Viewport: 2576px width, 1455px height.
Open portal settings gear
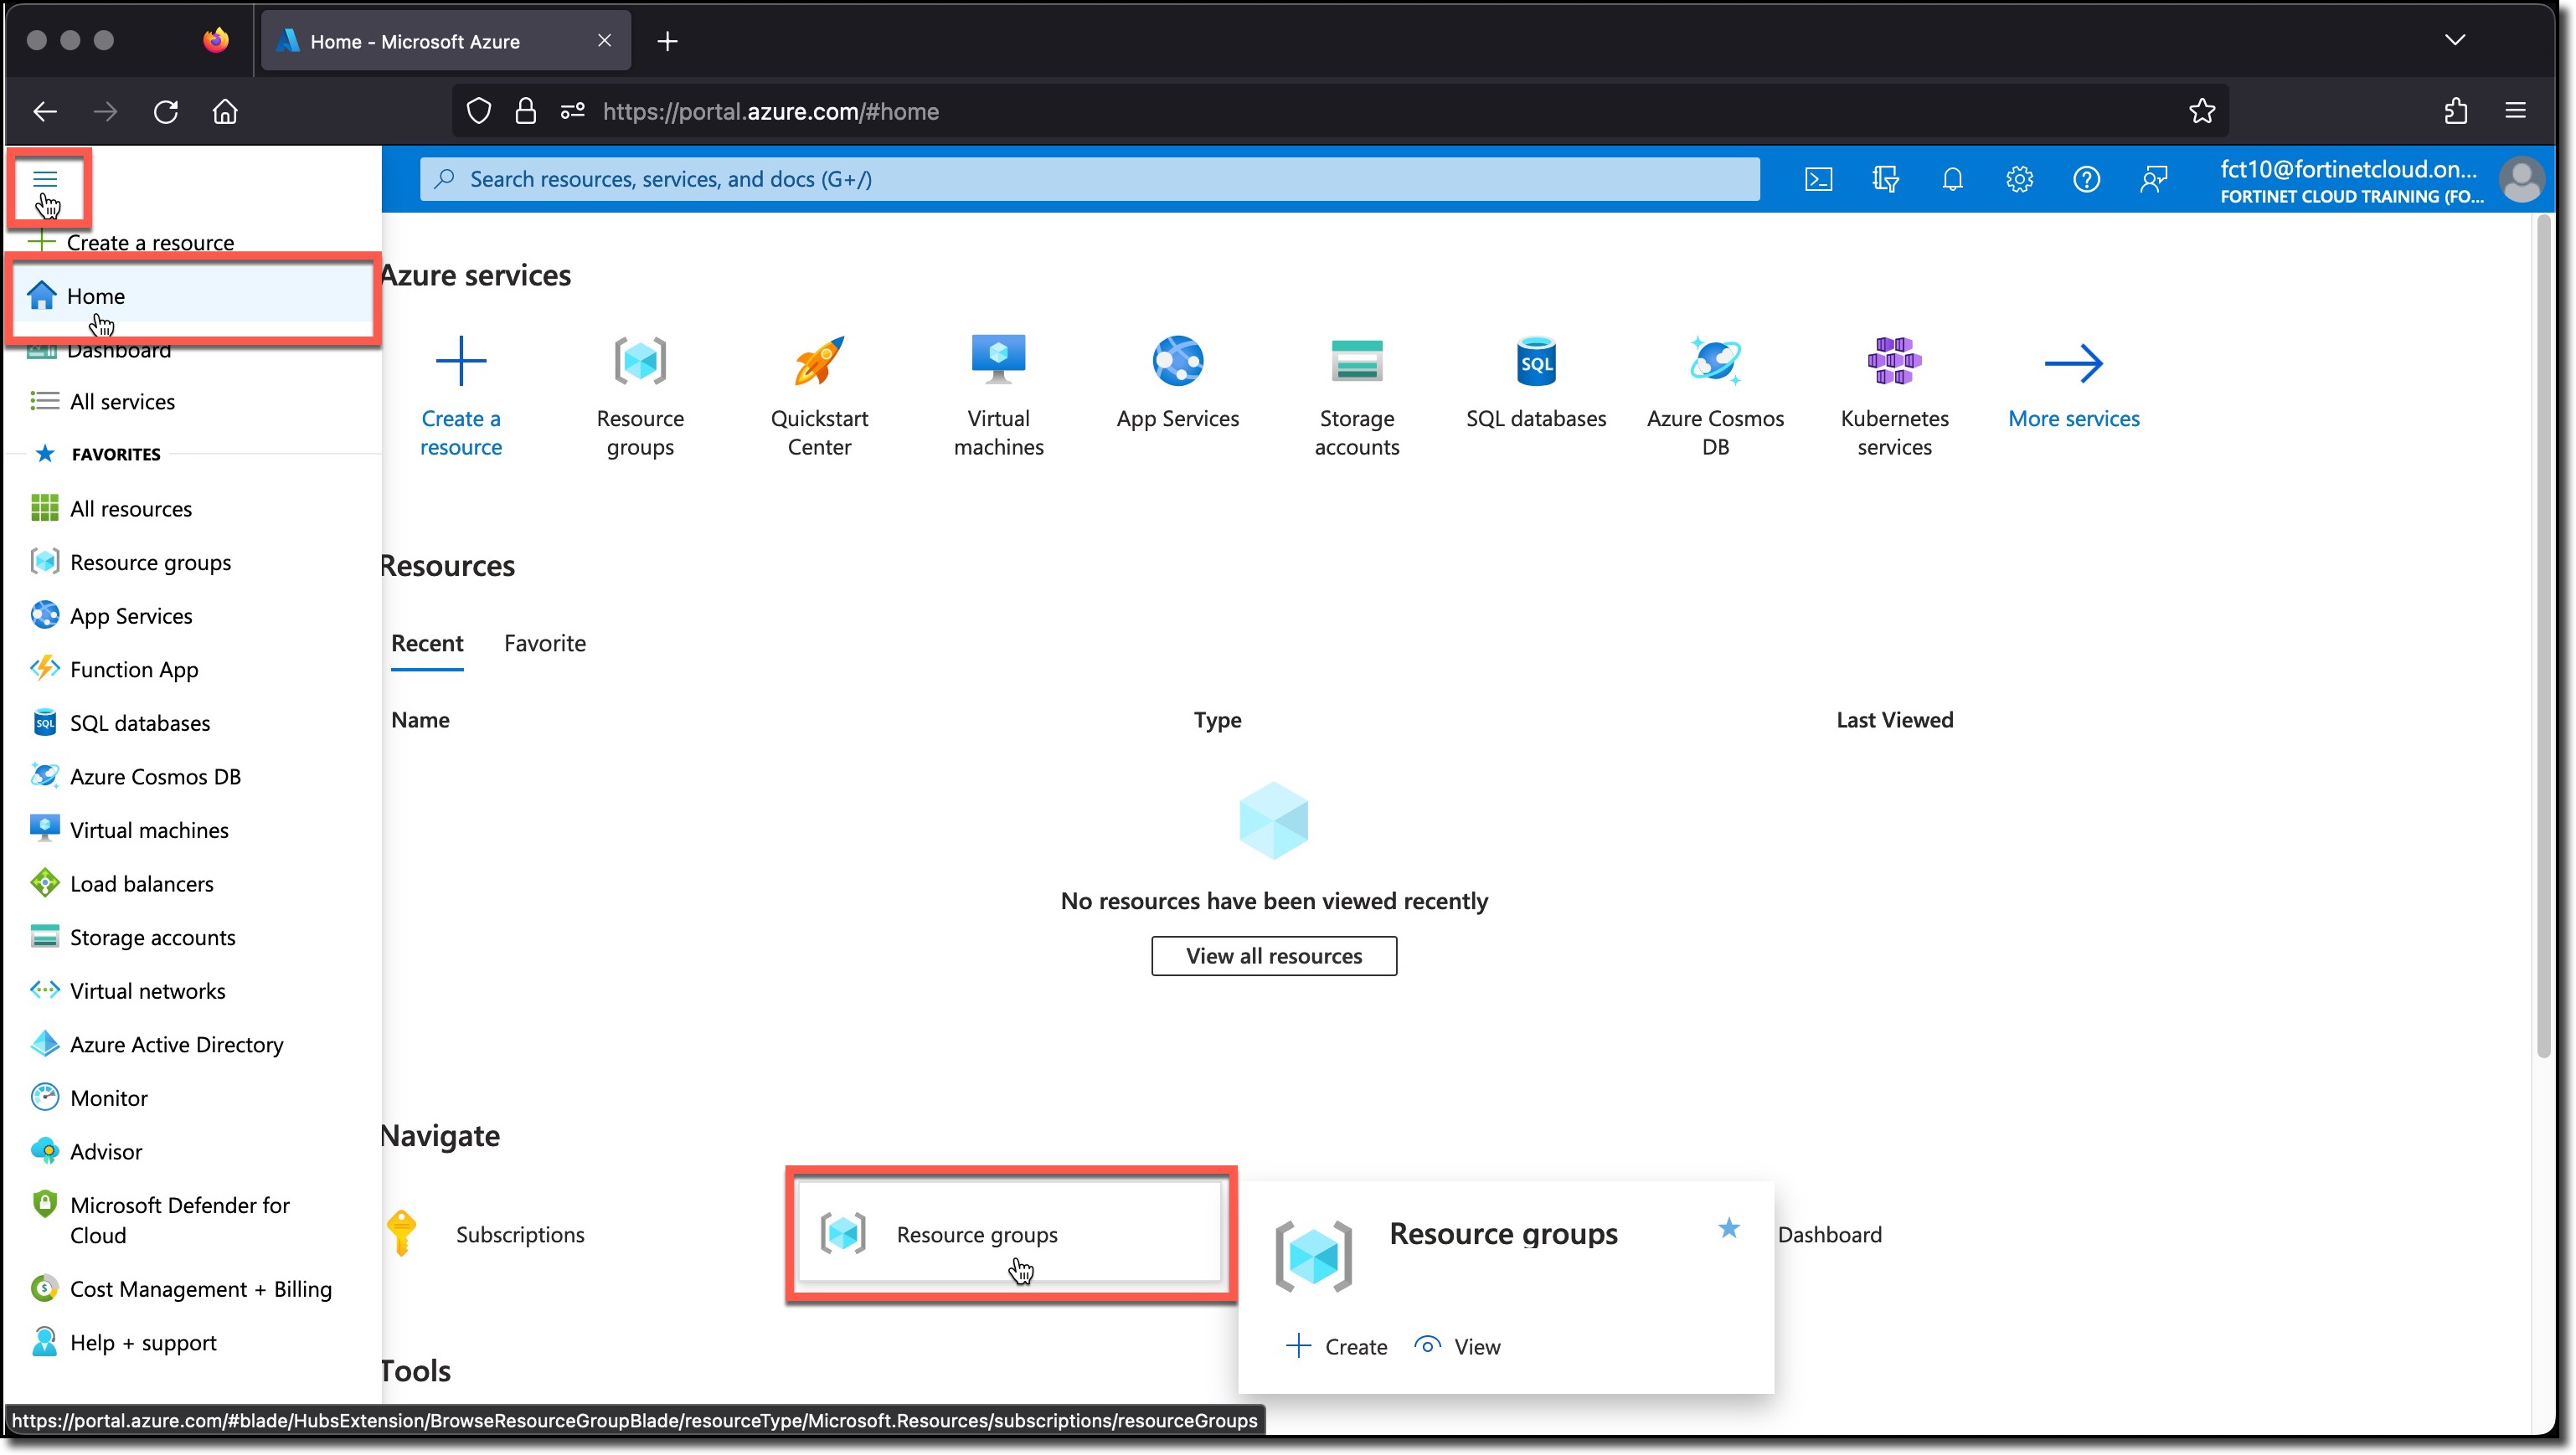tap(2019, 179)
